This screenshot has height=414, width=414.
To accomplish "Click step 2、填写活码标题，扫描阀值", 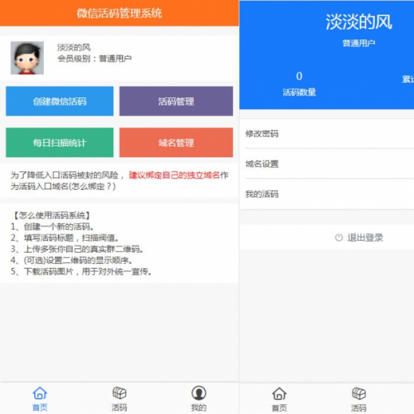I will pyautogui.click(x=65, y=238).
